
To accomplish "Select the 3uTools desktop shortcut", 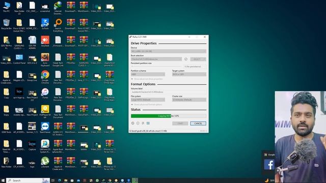I will click(x=45, y=24).
